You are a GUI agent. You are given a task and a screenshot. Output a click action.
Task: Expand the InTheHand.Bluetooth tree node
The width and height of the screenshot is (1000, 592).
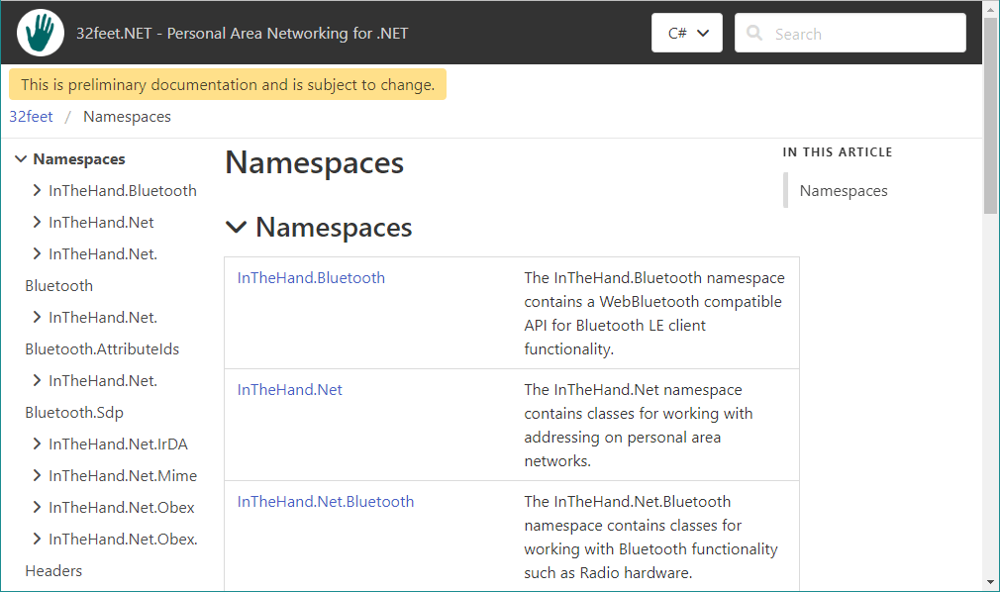[37, 190]
